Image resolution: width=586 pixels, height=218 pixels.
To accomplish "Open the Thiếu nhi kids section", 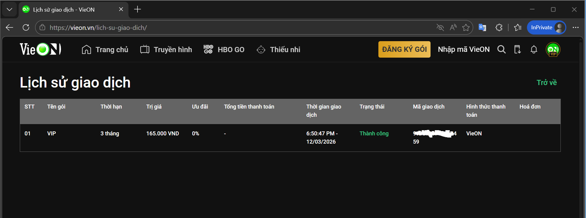I will (x=278, y=49).
